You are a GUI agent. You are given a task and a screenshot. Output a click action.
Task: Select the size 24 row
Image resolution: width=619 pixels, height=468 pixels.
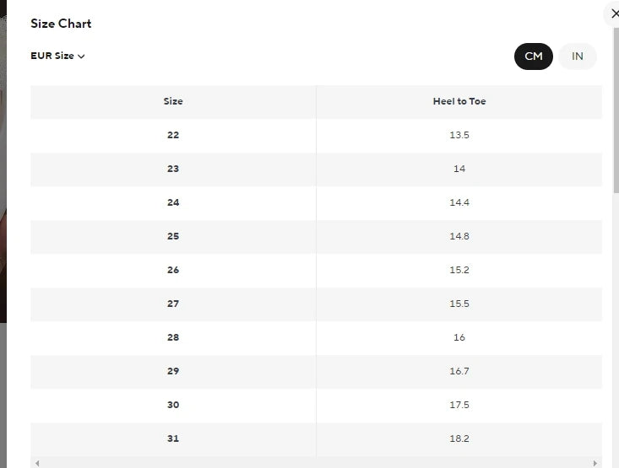point(173,202)
